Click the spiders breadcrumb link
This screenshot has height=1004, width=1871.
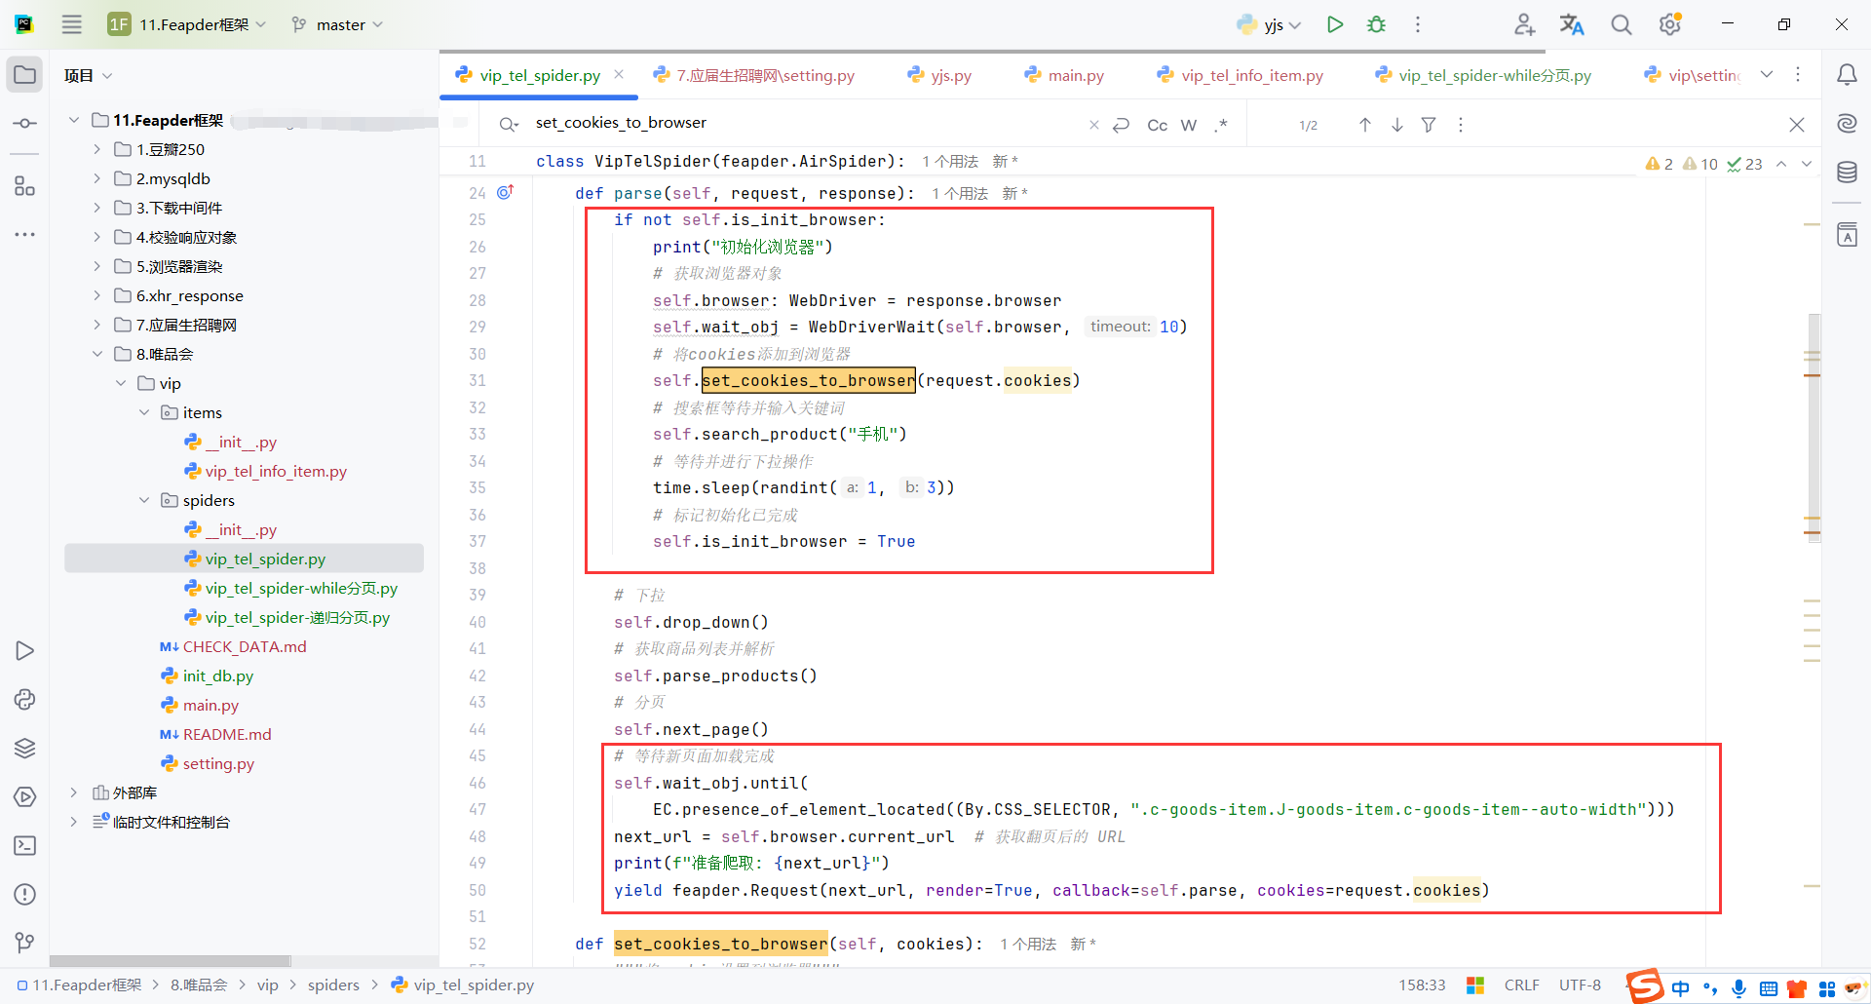333,985
